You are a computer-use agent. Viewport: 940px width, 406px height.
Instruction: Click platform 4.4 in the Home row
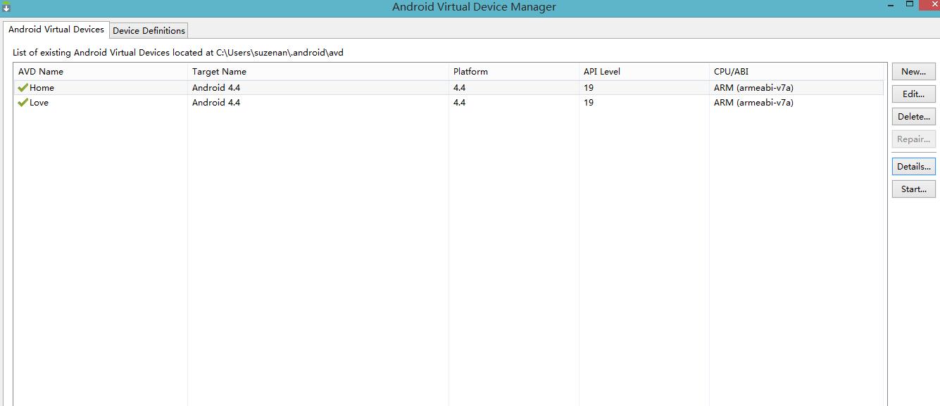[459, 88]
